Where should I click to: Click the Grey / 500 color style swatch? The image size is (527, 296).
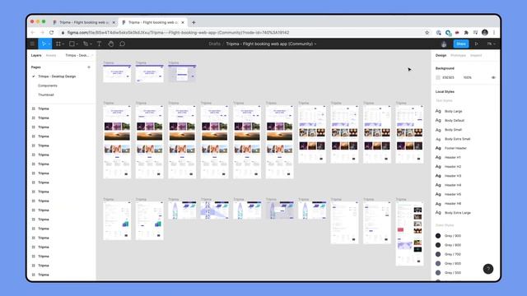(438, 273)
